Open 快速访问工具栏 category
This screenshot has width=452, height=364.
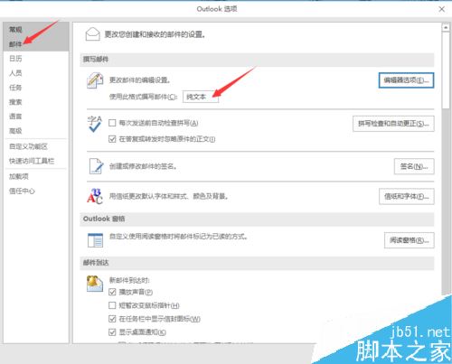coord(36,161)
